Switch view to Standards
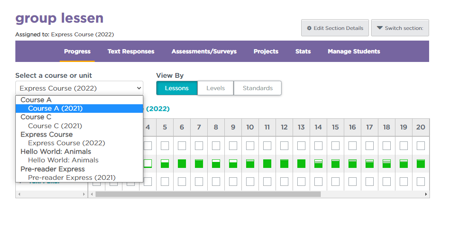 pos(258,88)
